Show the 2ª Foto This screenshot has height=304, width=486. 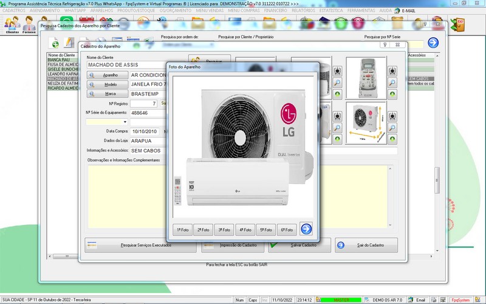click(204, 230)
